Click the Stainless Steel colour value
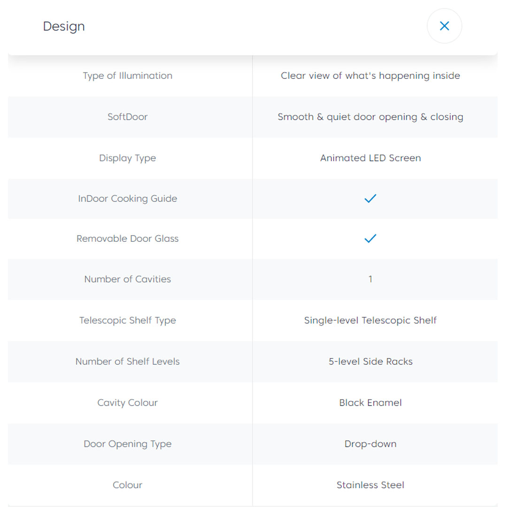Viewport: 507px width, 507px height. click(x=370, y=485)
